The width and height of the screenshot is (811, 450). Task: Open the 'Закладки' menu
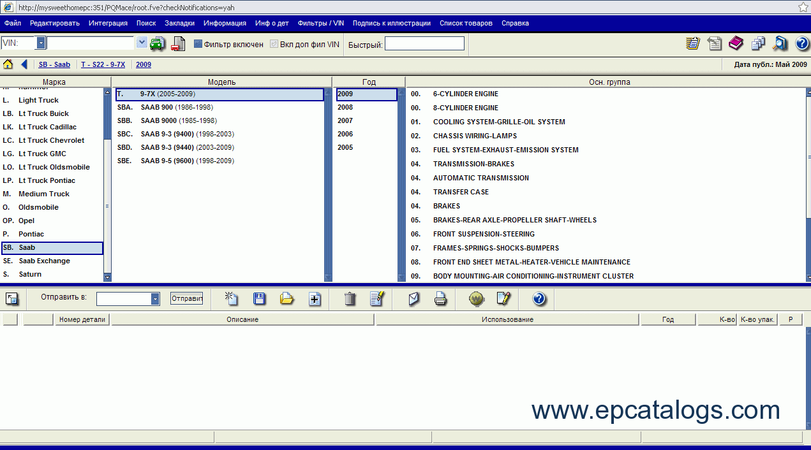coord(179,23)
